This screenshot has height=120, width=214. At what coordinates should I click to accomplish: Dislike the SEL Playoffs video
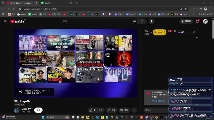click(x=101, y=110)
